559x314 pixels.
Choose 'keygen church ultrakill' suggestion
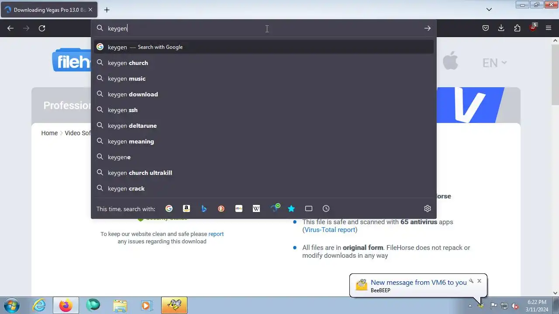pos(264,173)
